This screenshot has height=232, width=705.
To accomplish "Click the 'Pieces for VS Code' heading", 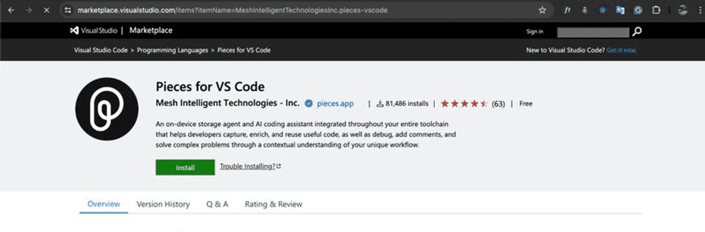I will coord(210,87).
